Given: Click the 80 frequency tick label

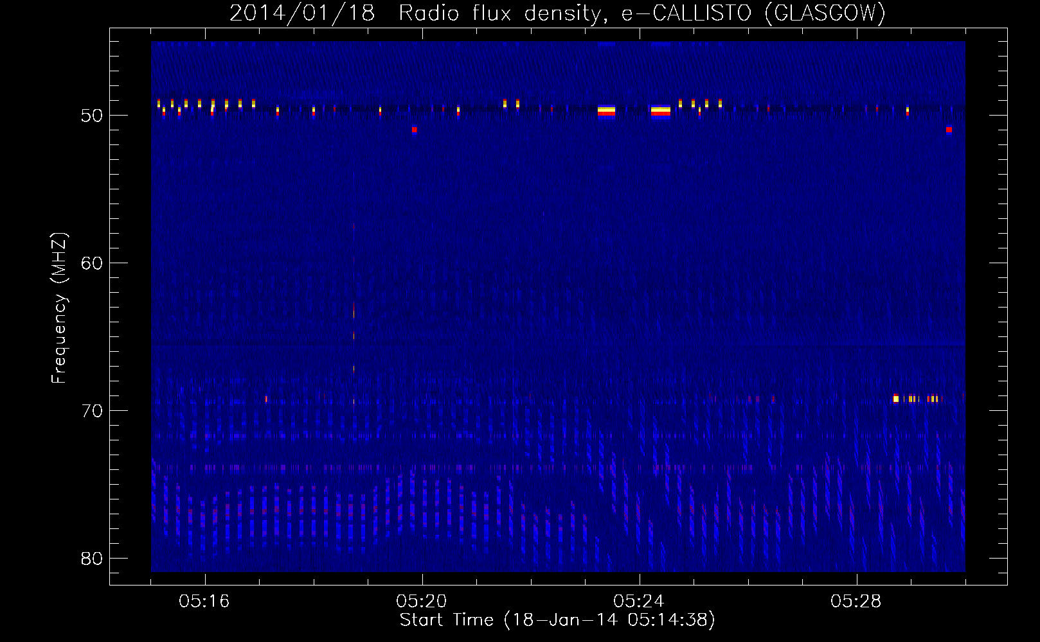Looking at the screenshot, I should 92,559.
